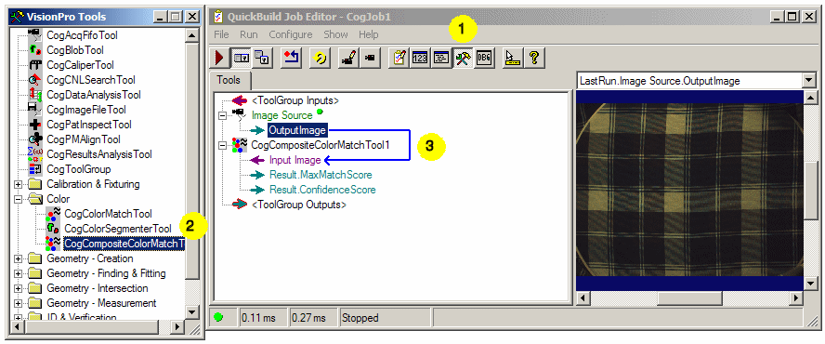
Task: Open the Run menu
Action: pos(249,34)
